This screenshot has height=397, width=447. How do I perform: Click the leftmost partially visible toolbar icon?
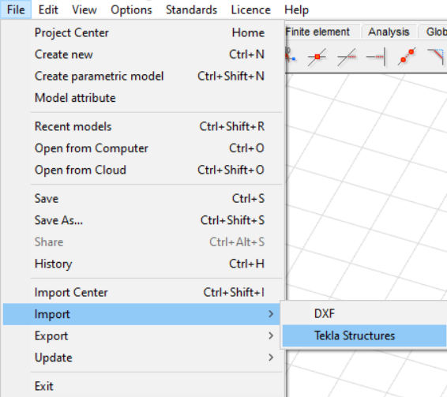291,55
